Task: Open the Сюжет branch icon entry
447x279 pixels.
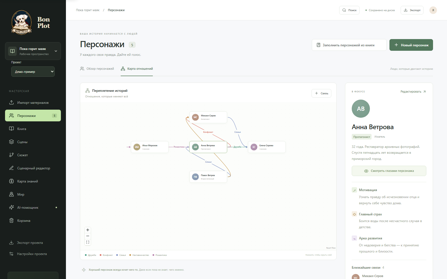Action: pos(33,155)
